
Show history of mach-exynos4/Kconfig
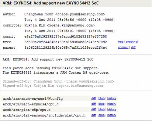pyautogui.click(x=112, y=98)
